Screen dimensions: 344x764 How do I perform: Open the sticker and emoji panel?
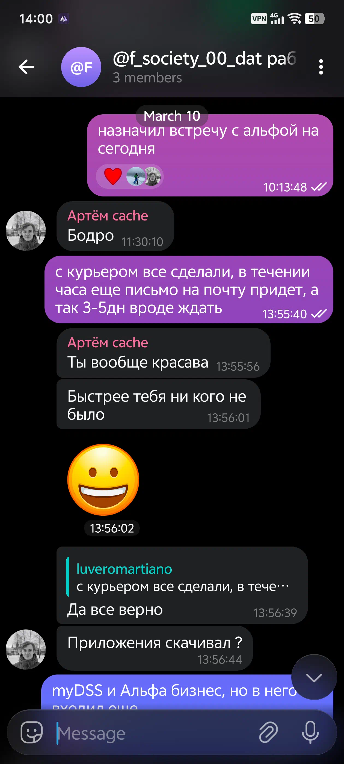[x=31, y=732]
